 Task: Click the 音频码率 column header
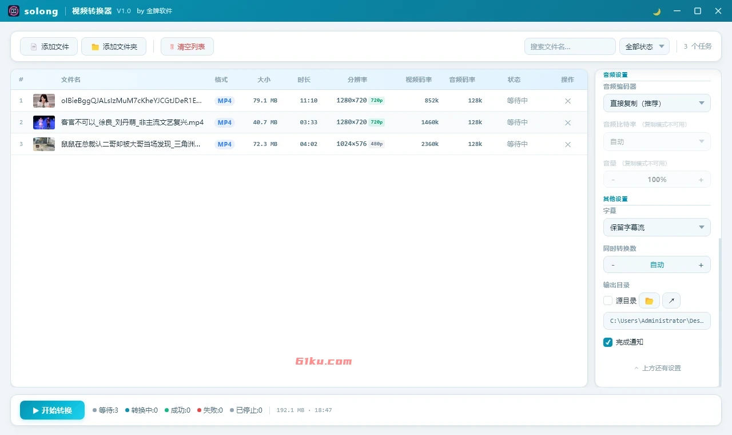click(462, 80)
